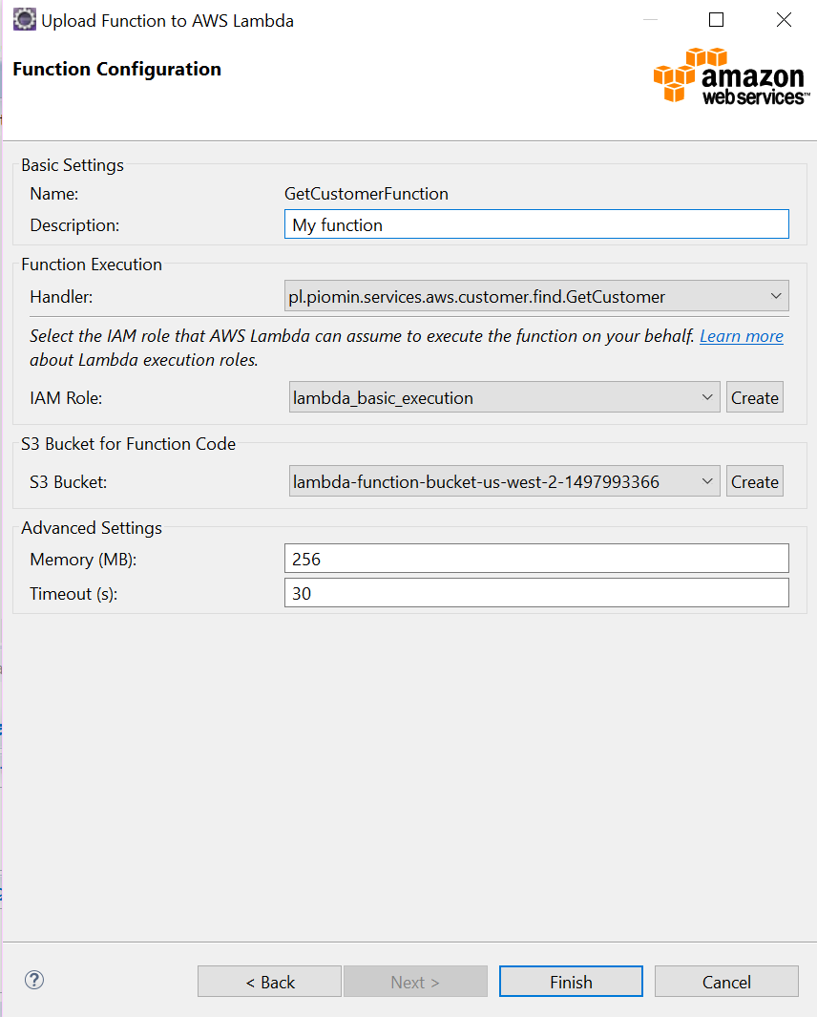Click the grayed-out Next button
The height and width of the screenshot is (1017, 817).
pos(415,982)
